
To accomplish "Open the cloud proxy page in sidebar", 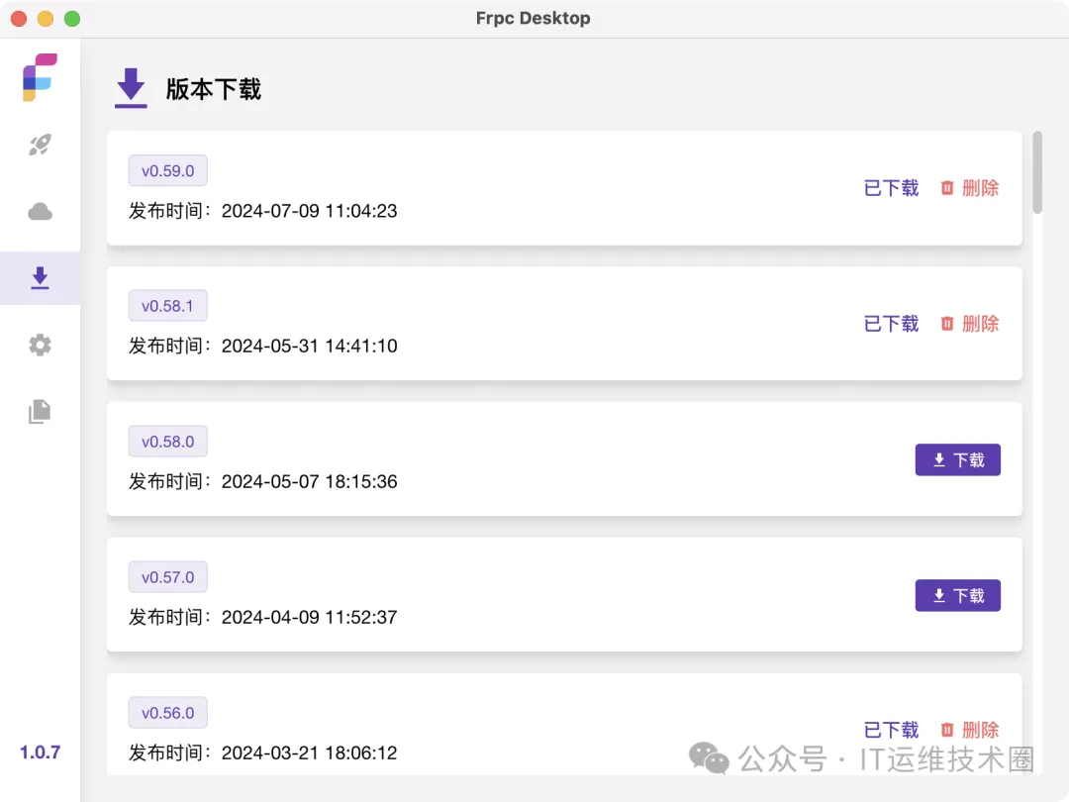I will tap(40, 212).
